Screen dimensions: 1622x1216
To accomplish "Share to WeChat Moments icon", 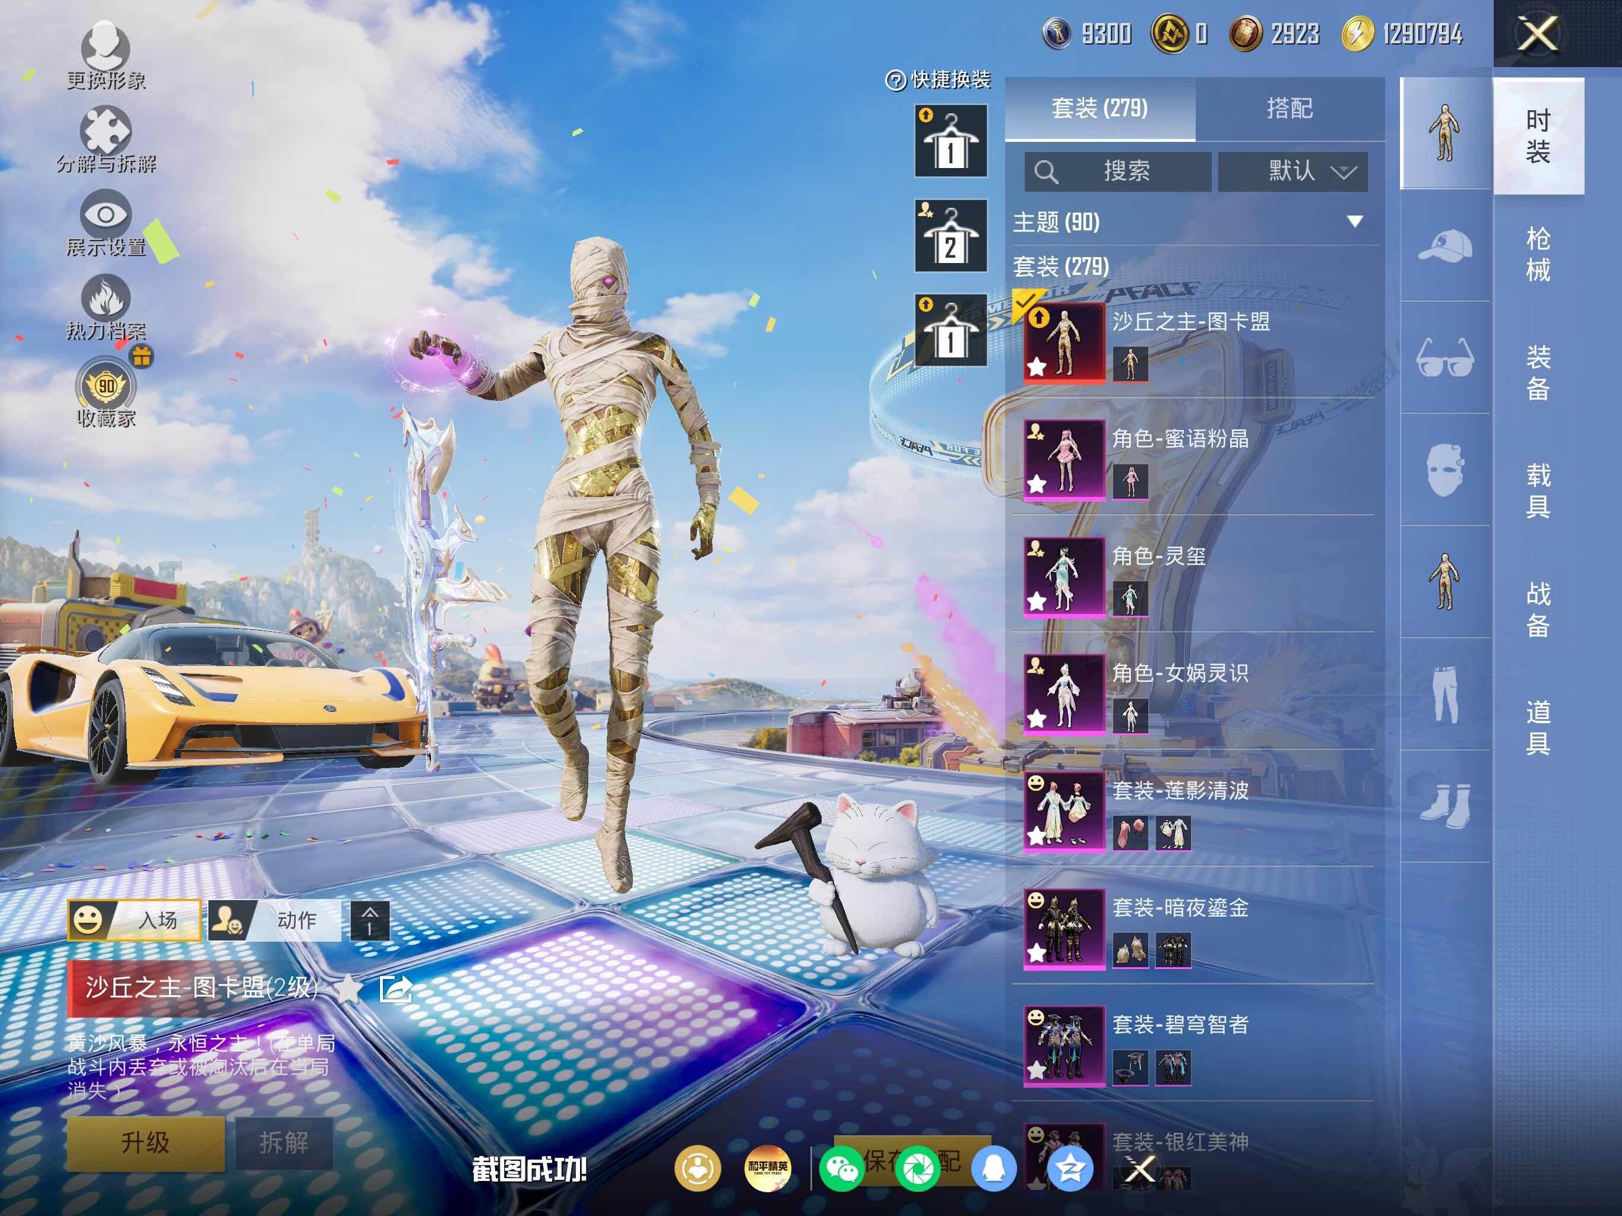I will click(x=917, y=1168).
